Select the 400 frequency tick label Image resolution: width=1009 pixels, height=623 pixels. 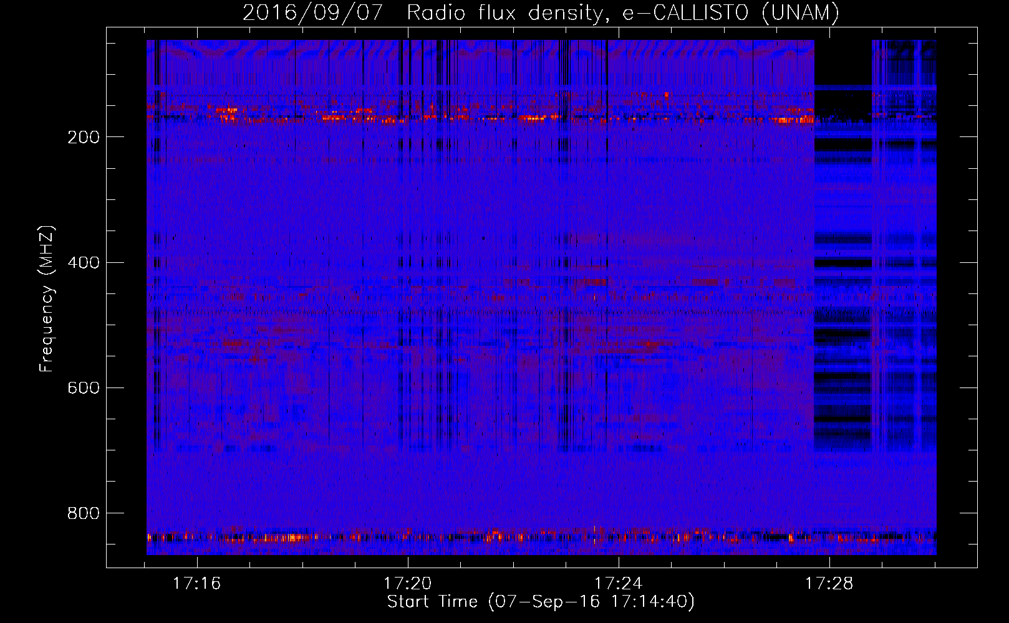click(x=84, y=263)
